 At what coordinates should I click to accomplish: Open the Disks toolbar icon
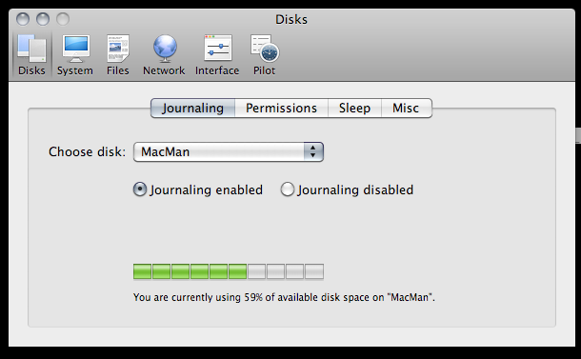31,49
